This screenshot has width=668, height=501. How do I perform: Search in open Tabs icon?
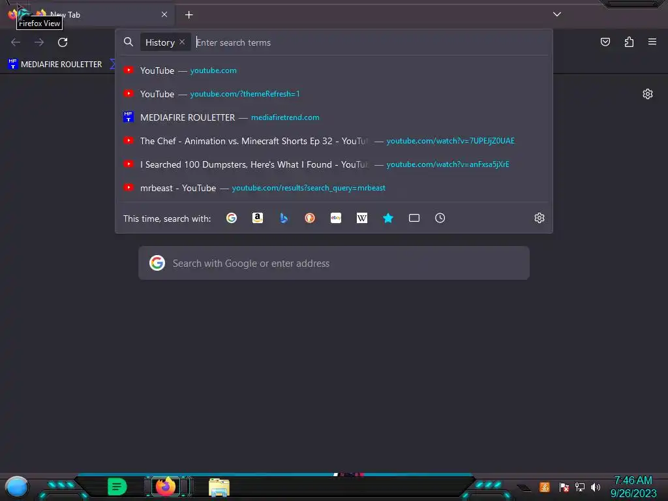coord(414,218)
